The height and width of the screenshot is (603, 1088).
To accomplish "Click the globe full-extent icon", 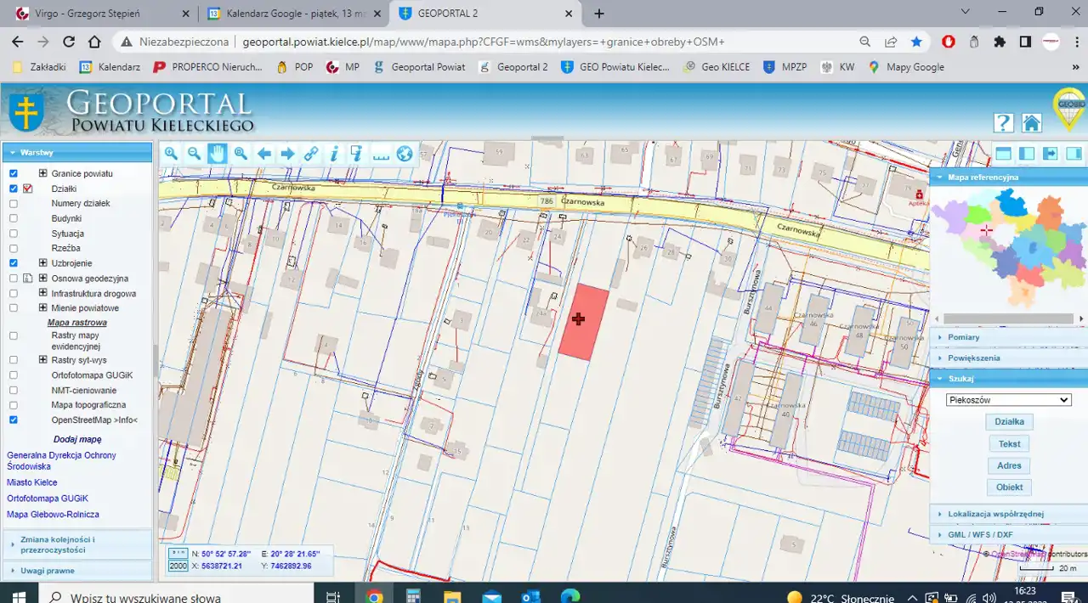I will click(x=405, y=154).
